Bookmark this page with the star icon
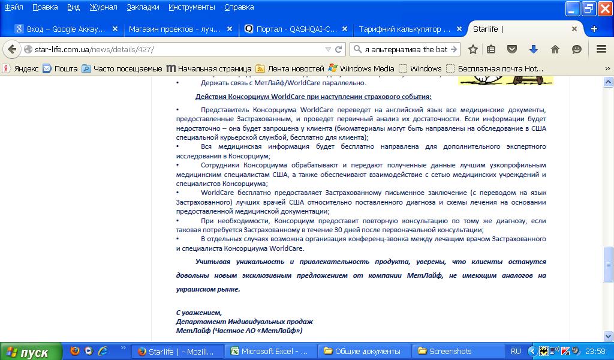The width and height of the screenshot is (614, 360). [x=473, y=50]
